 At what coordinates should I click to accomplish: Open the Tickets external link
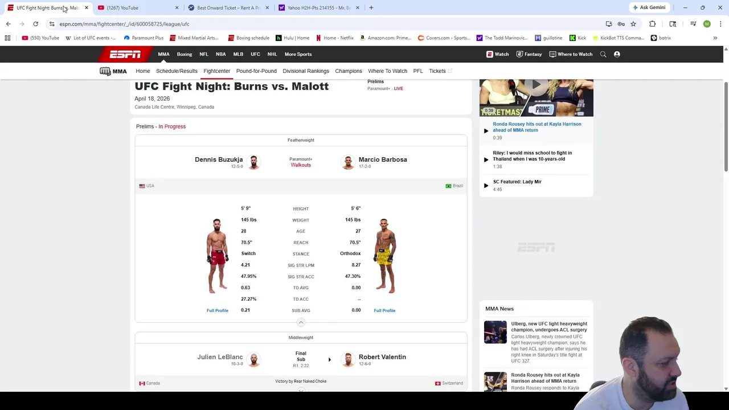tap(440, 71)
